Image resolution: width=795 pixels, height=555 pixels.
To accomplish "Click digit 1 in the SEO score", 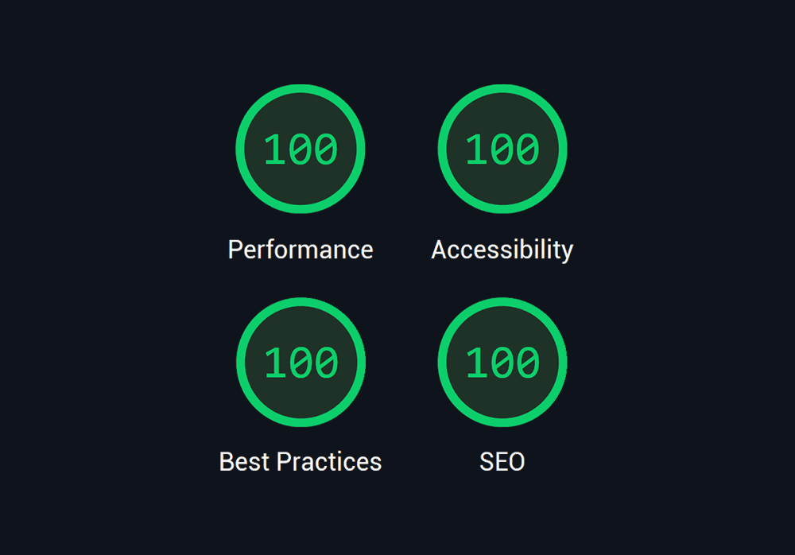I will click(x=476, y=363).
